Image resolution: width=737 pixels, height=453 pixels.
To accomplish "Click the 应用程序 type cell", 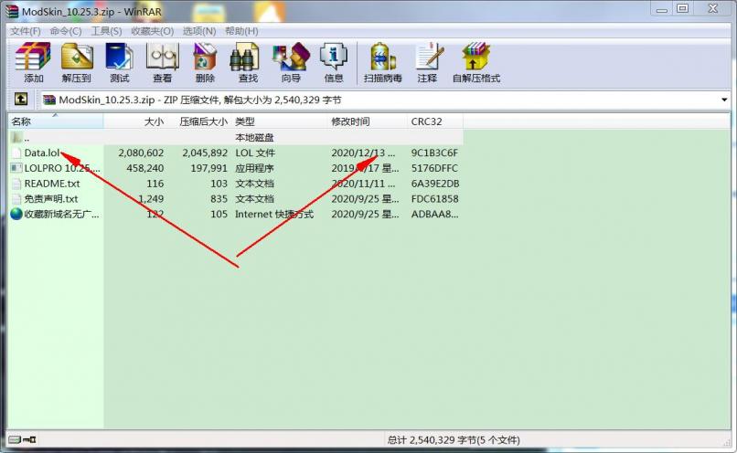I will 254,168.
